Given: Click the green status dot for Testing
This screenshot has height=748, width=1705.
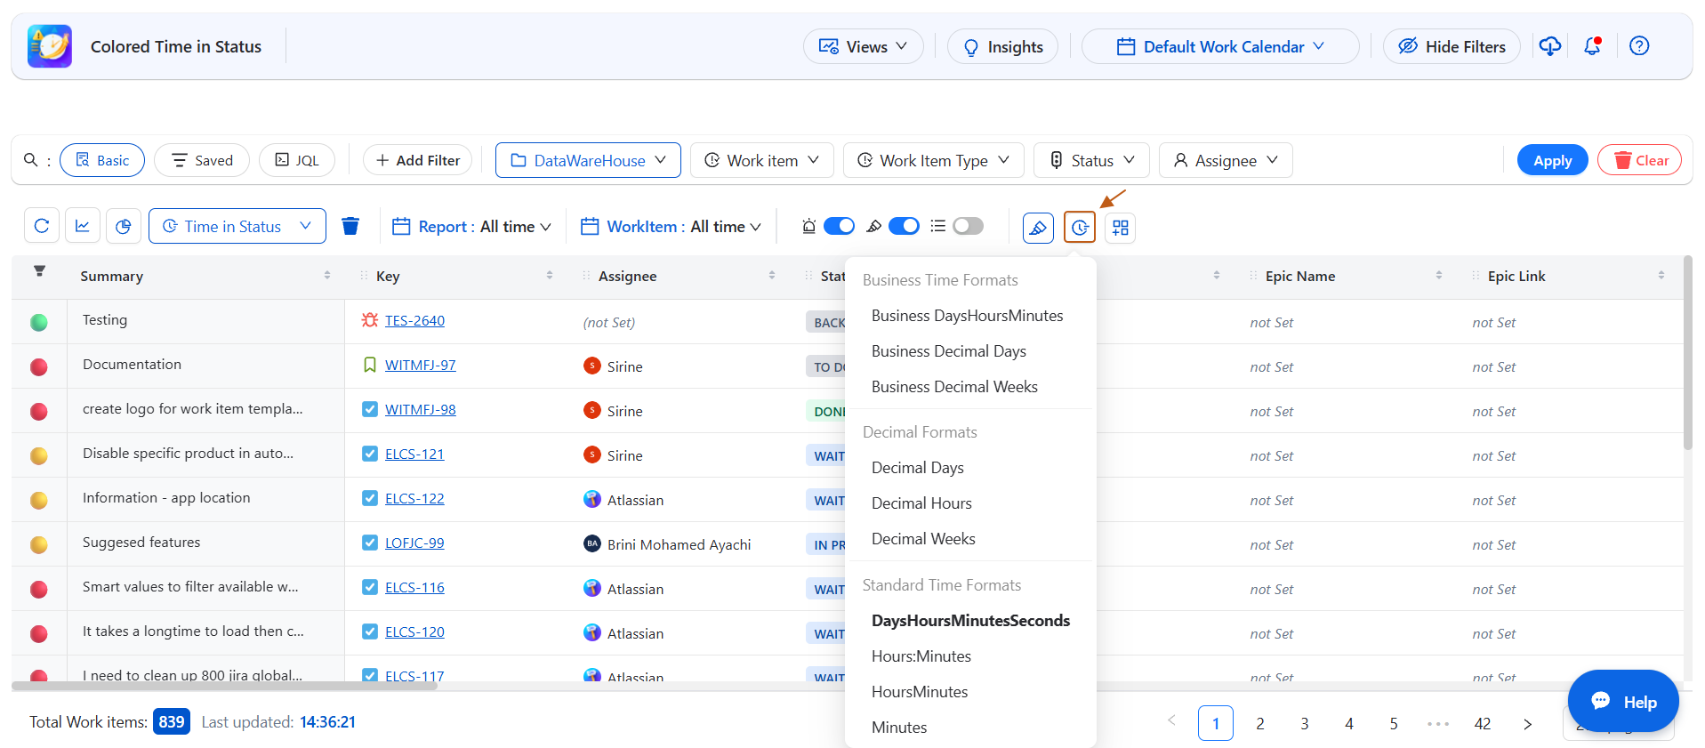Looking at the screenshot, I should pyautogui.click(x=39, y=322).
